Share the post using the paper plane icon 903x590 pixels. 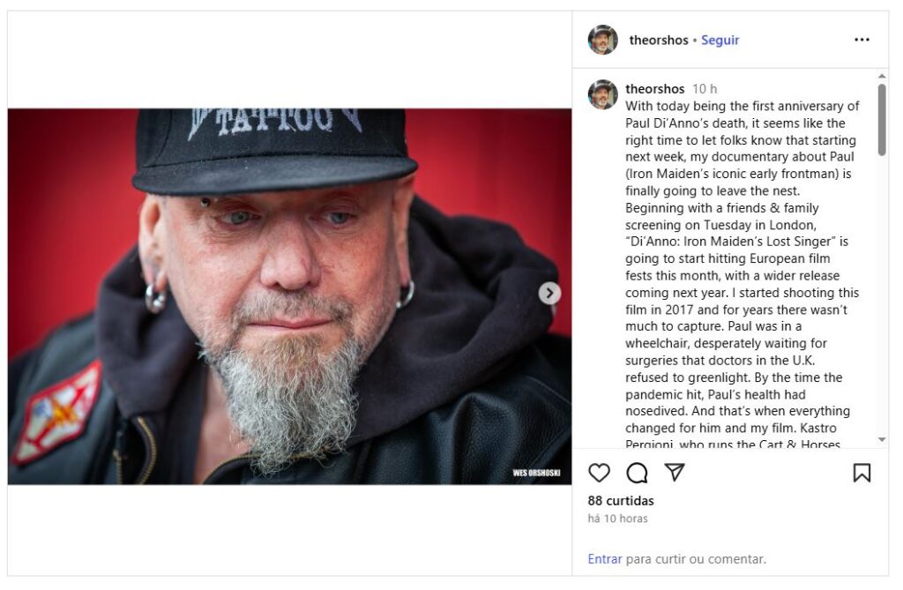[x=675, y=474]
